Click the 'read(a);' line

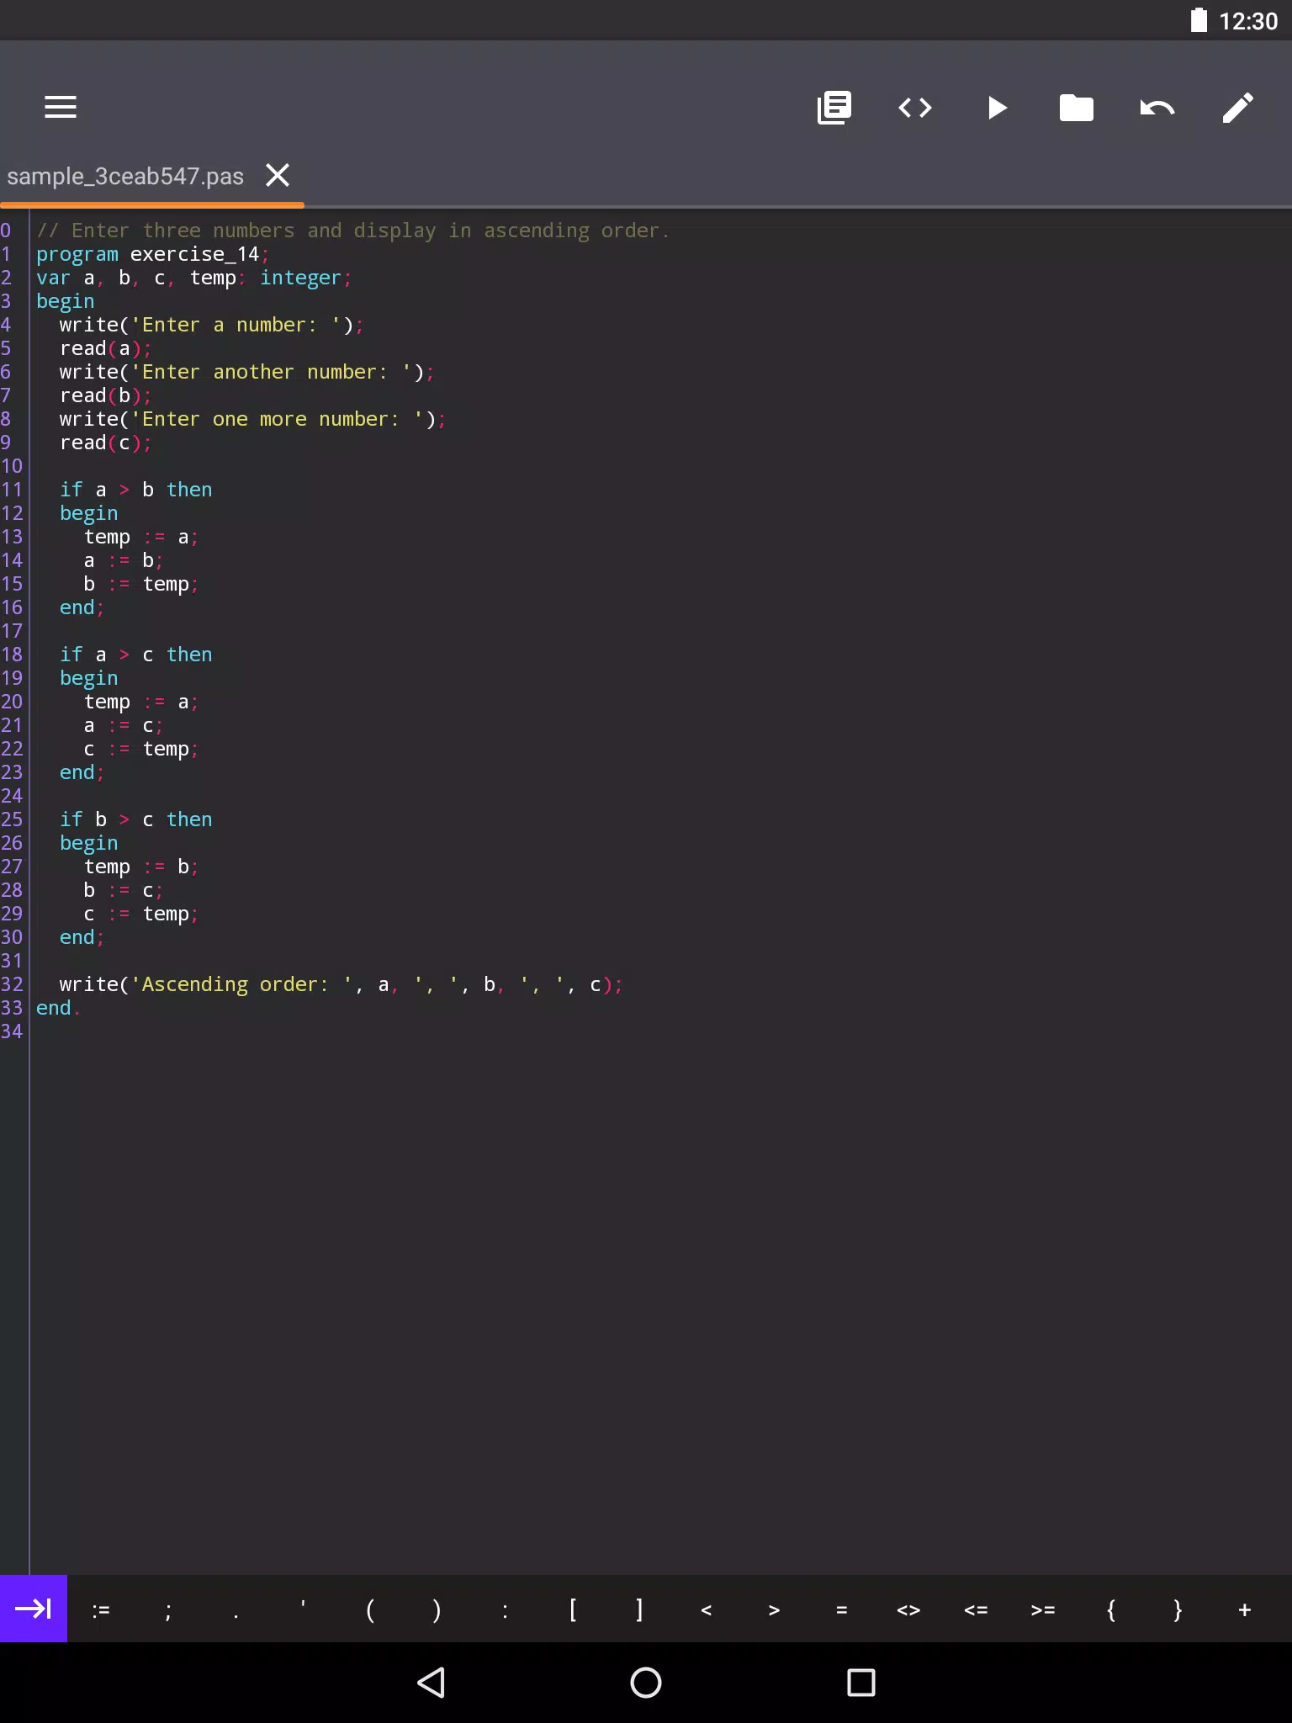(x=105, y=348)
